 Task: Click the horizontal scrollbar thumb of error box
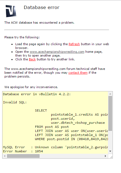(x=23, y=156)
